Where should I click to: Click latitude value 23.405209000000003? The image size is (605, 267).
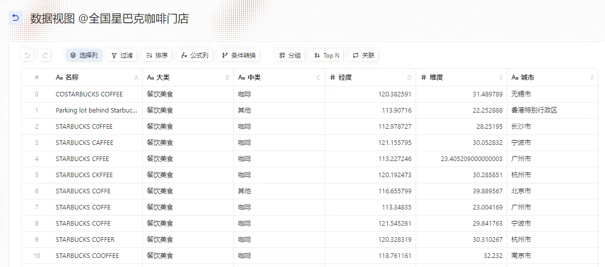pyautogui.click(x=472, y=159)
